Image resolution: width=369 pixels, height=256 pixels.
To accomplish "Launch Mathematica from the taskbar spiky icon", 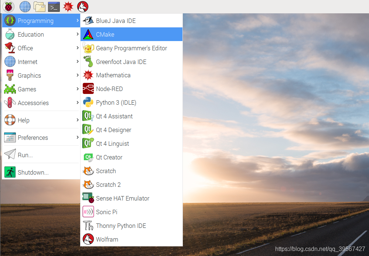I will (68, 7).
